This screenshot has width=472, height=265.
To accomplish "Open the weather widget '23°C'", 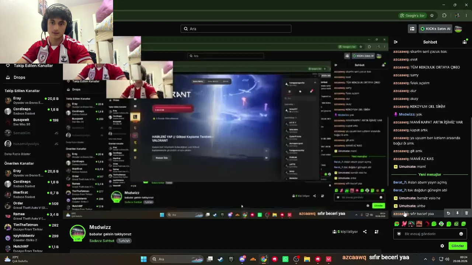I will 15,259.
